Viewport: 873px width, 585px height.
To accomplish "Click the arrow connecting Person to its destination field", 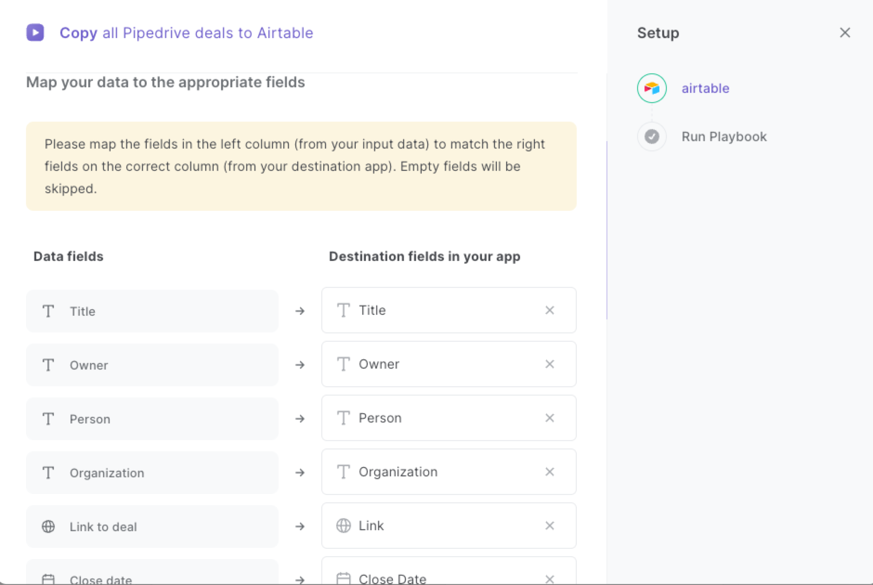I will [x=300, y=419].
